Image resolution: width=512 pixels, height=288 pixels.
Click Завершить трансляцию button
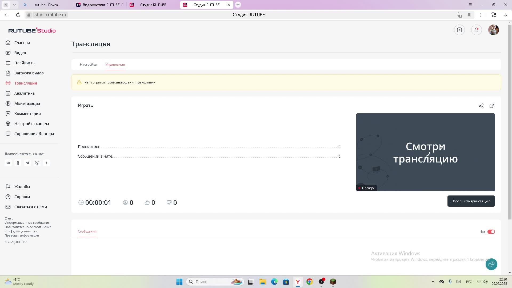click(471, 201)
